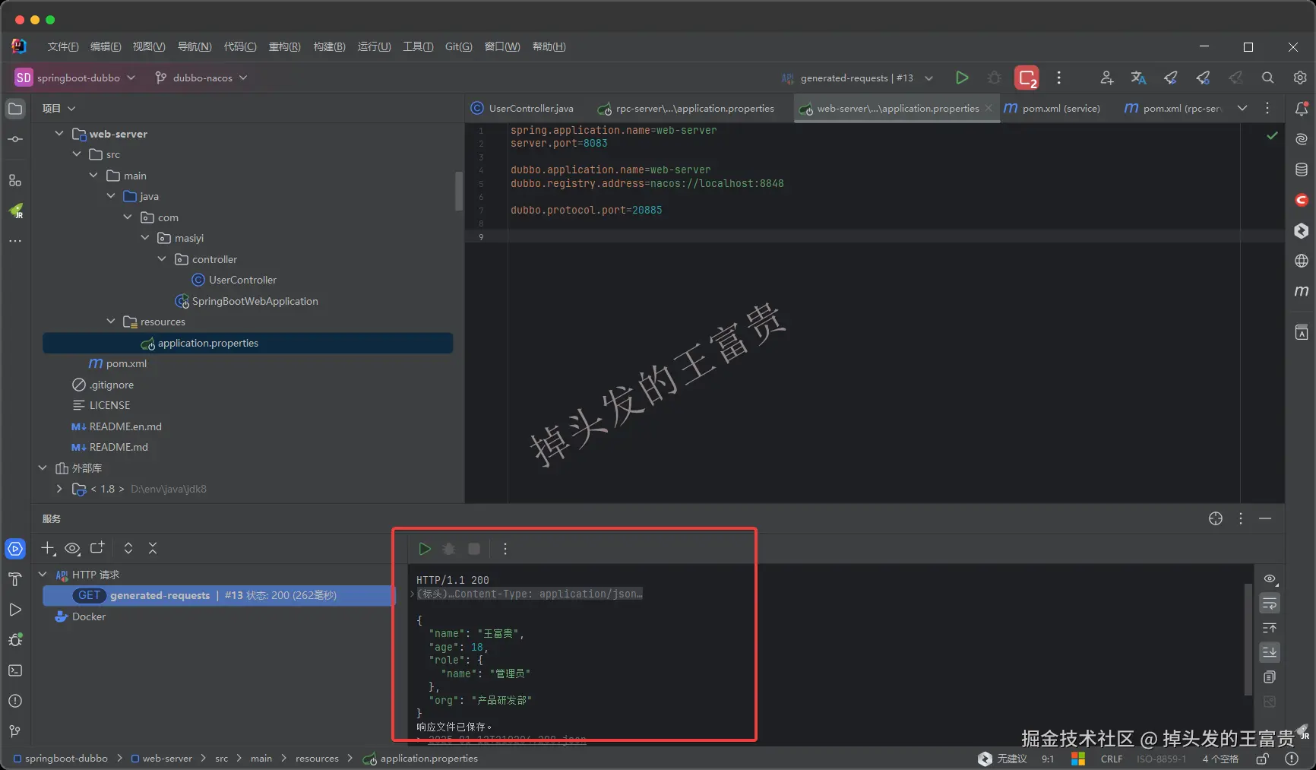The image size is (1316, 770).
Task: Open the Git tool window in the left sidebar
Action: [15, 731]
